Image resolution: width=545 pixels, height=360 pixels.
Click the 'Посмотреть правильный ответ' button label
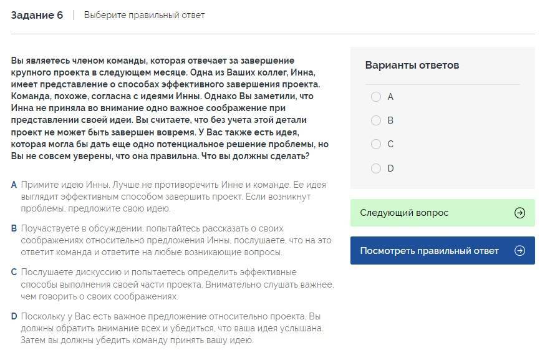click(429, 251)
